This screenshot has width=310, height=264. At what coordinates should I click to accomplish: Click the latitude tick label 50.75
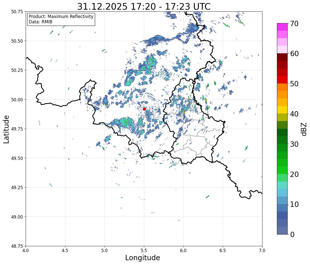[17, 12]
